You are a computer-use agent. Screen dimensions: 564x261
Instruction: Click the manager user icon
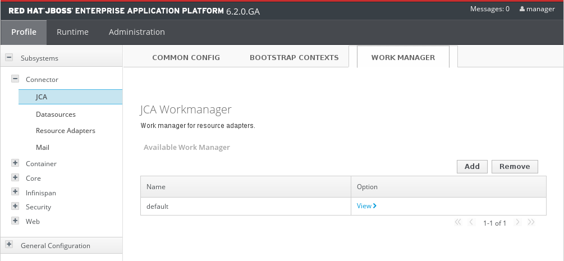pyautogui.click(x=522, y=9)
